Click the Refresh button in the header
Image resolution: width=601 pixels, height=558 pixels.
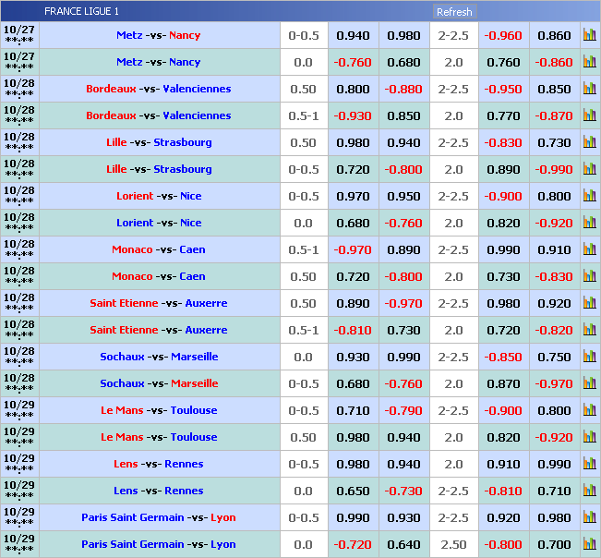click(x=454, y=12)
